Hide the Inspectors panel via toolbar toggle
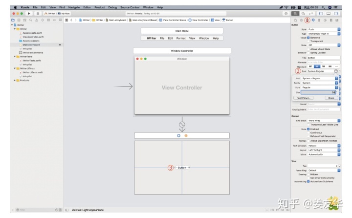The height and width of the screenshot is (218, 352). 336,14
